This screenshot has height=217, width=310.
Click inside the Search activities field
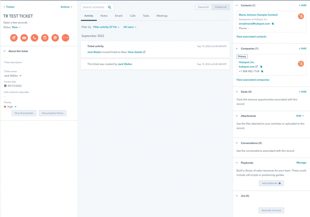pos(94,7)
